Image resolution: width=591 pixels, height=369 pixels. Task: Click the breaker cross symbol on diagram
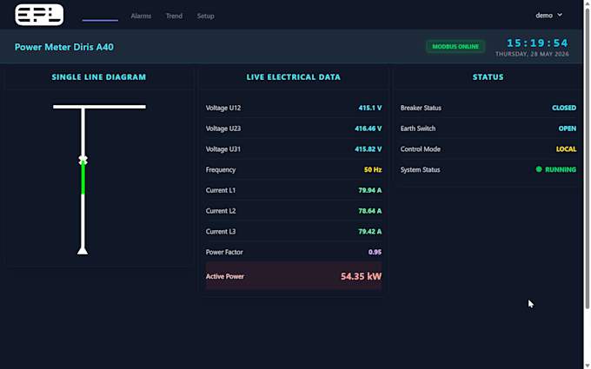coord(83,160)
